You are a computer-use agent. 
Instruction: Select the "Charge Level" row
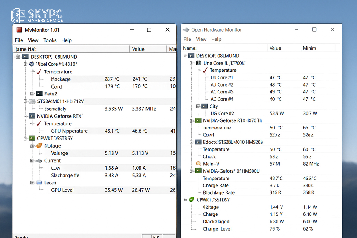(262, 229)
